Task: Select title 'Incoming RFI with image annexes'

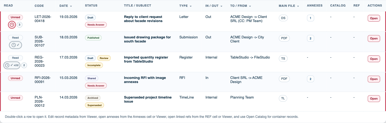Action: tap(145, 80)
